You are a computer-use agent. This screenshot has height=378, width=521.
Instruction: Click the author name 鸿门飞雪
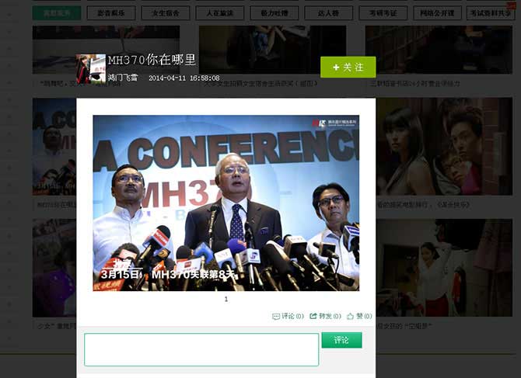[122, 78]
